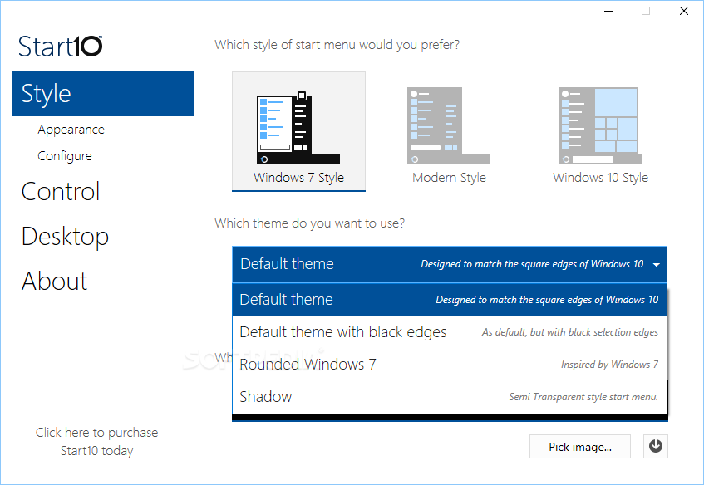Collapse the theme dropdown via its arrow
Image resolution: width=704 pixels, height=485 pixels.
click(656, 264)
